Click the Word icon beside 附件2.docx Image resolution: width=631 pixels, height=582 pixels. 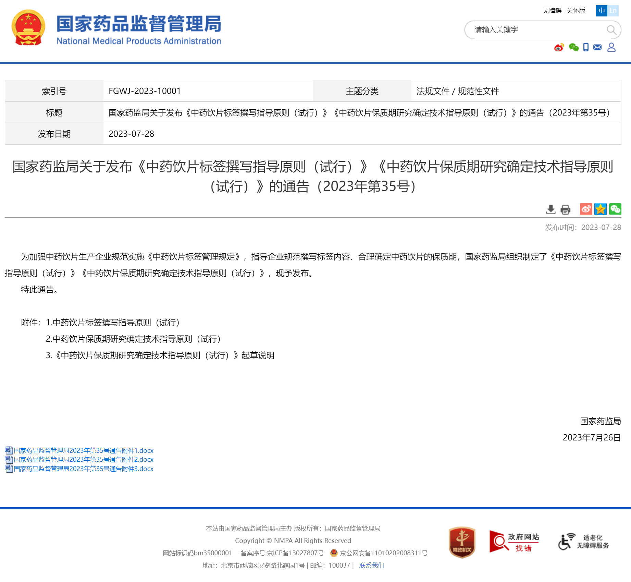click(x=9, y=459)
